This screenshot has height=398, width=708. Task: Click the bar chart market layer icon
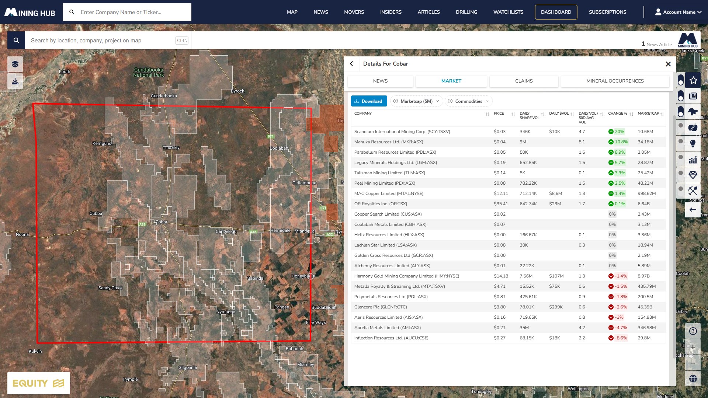pos(693,159)
